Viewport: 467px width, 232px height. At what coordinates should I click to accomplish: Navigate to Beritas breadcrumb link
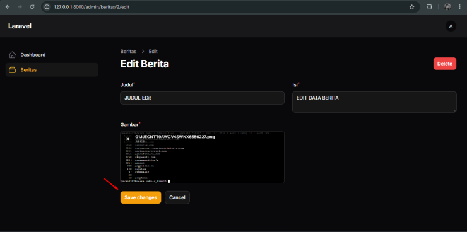pyautogui.click(x=128, y=52)
